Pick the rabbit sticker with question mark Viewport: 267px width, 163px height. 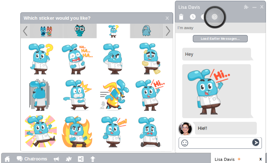click(x=40, y=59)
